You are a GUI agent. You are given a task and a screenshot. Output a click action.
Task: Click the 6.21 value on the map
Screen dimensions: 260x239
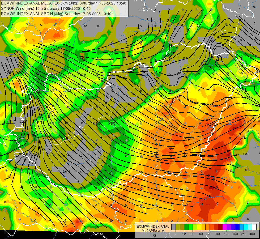click(53, 123)
